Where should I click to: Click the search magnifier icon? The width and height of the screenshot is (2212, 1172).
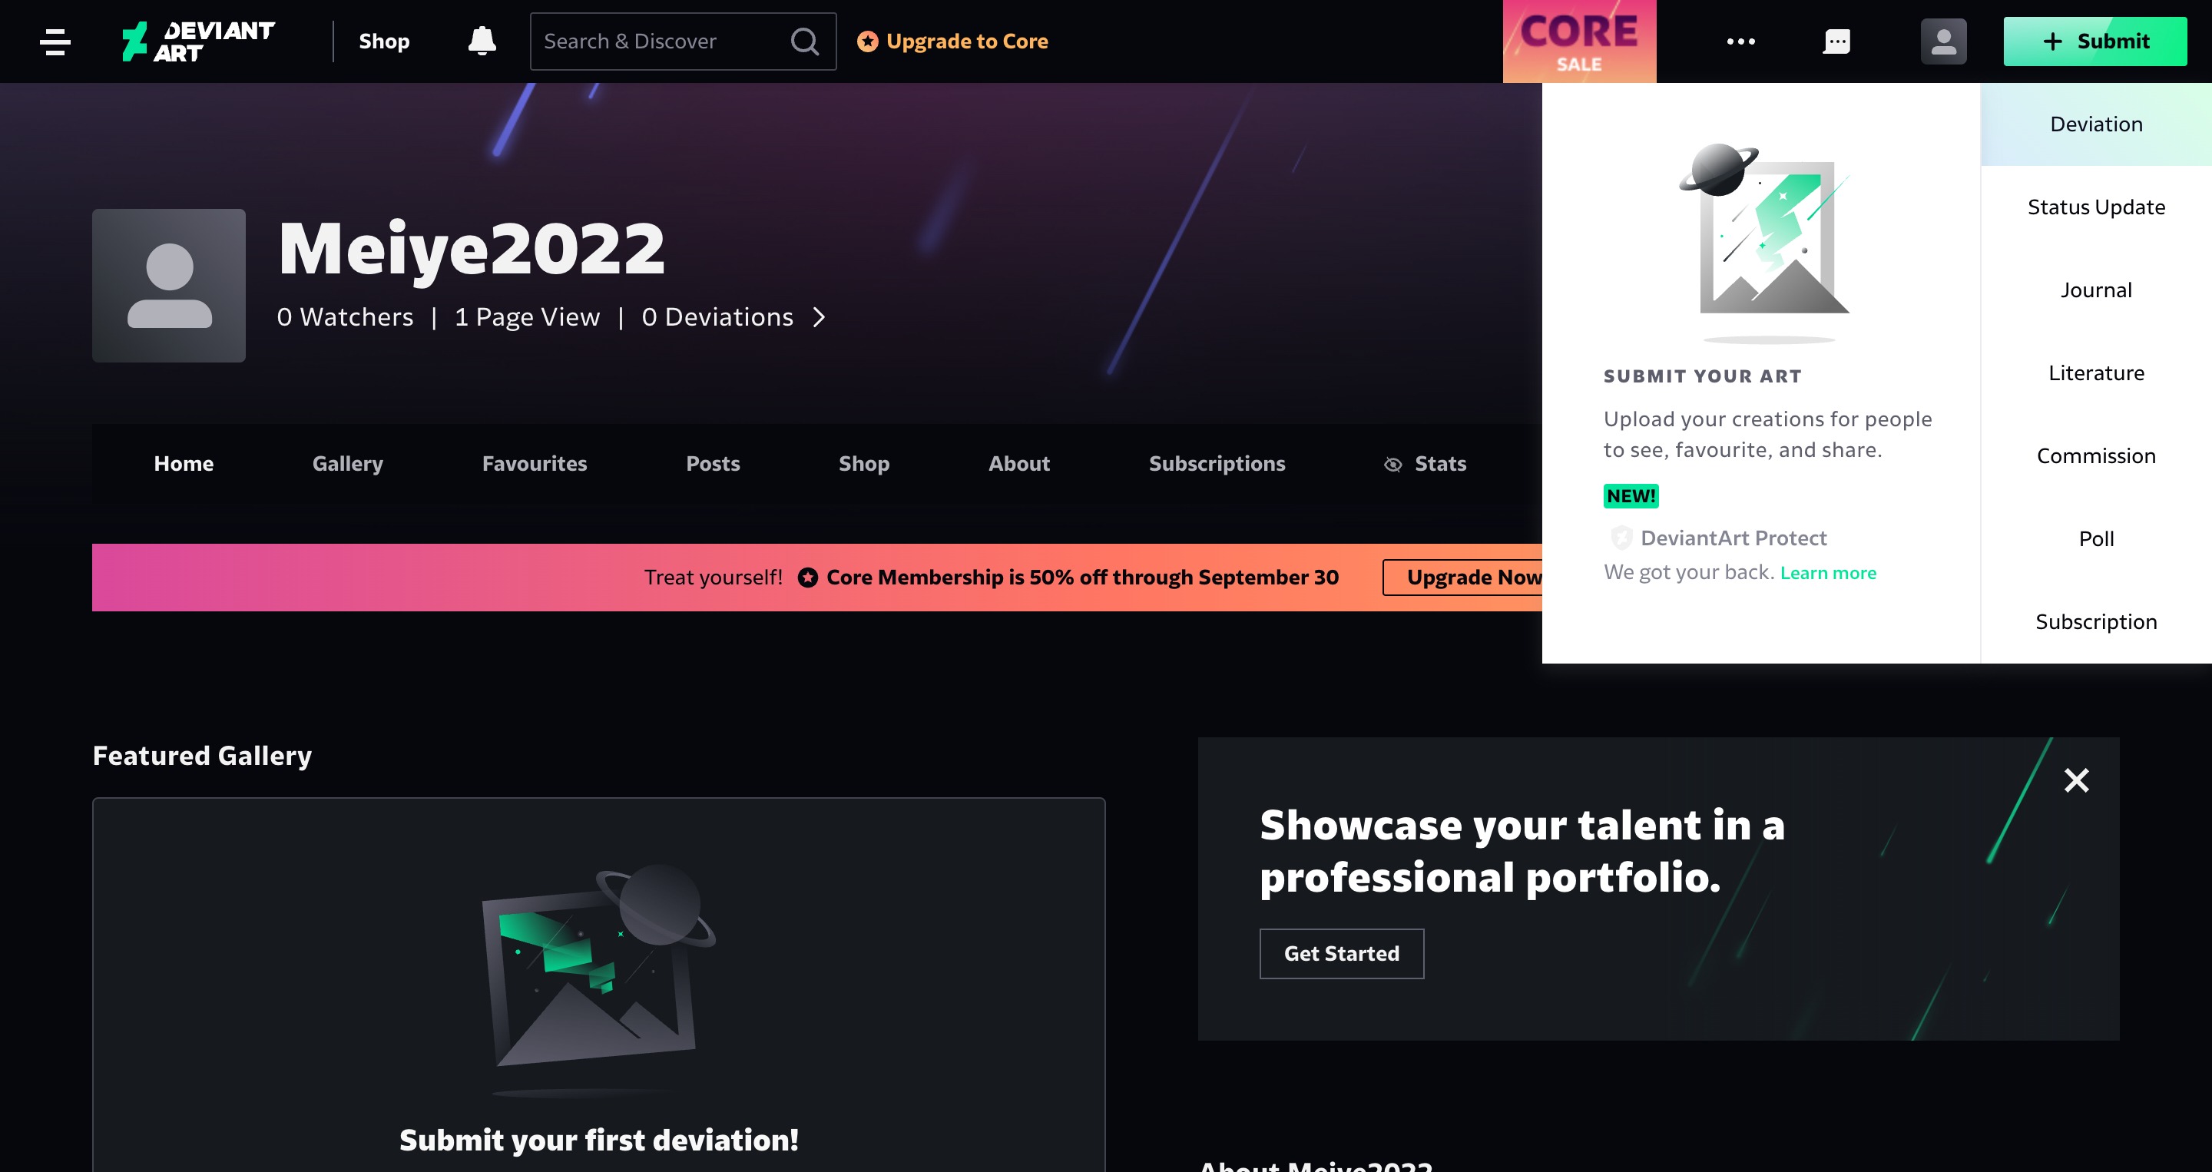click(x=805, y=41)
